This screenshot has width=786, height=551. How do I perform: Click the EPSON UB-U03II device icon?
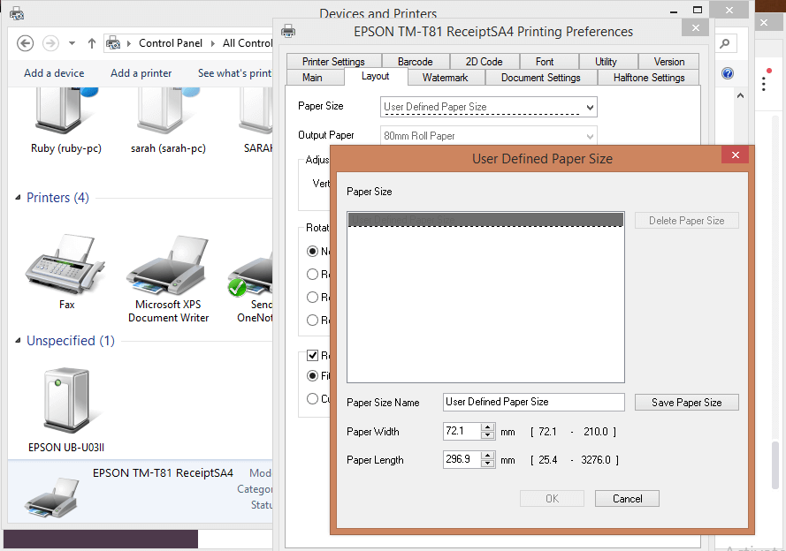(x=66, y=402)
